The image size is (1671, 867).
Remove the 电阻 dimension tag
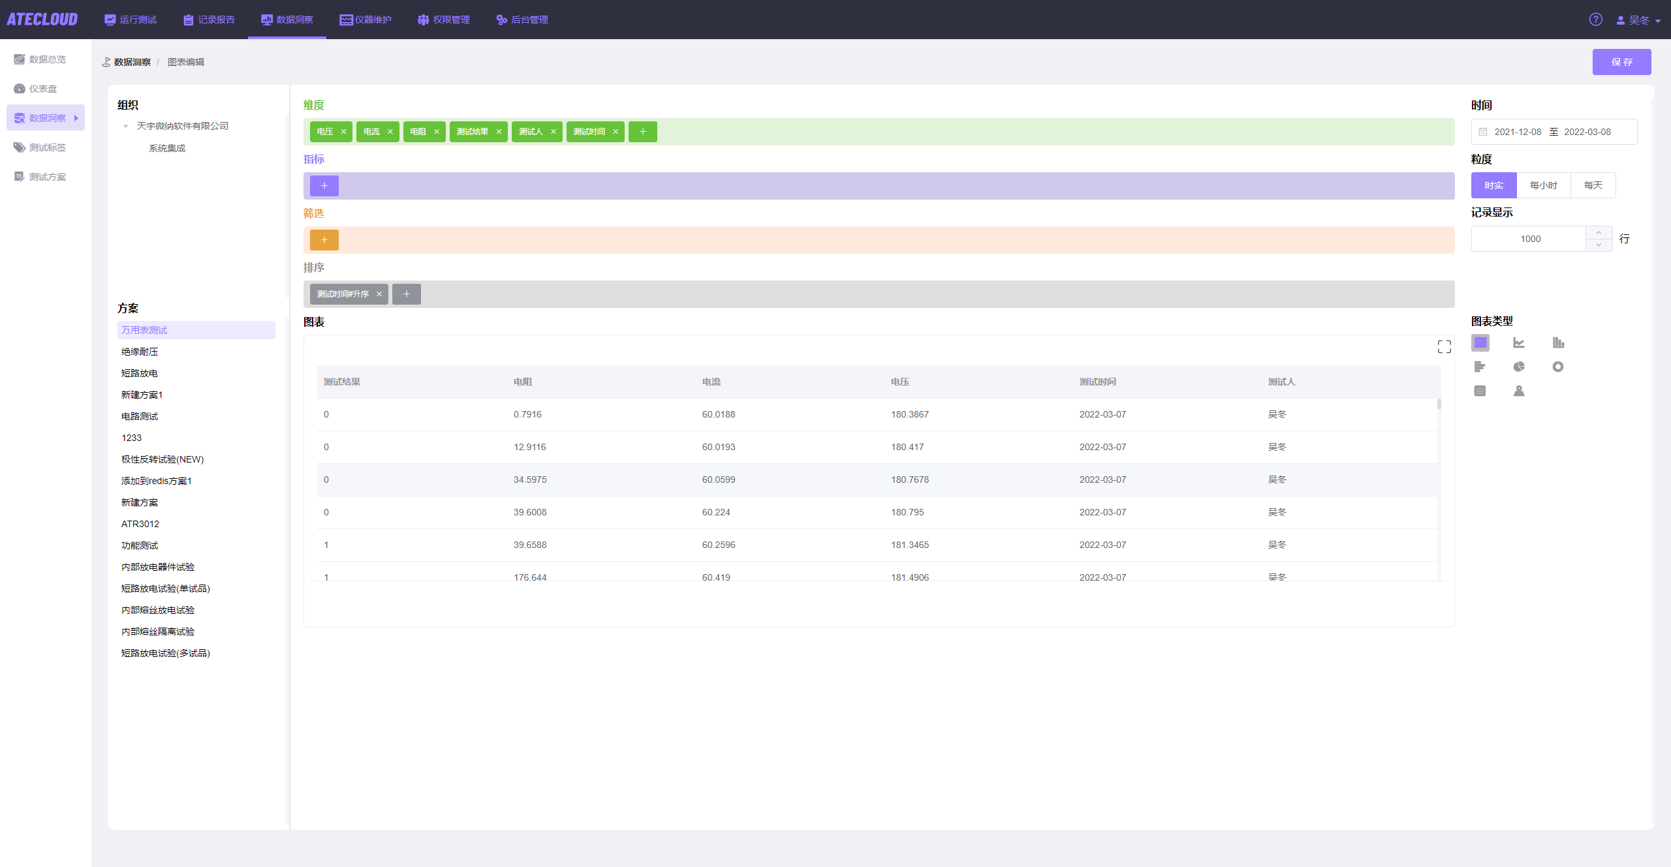[437, 132]
